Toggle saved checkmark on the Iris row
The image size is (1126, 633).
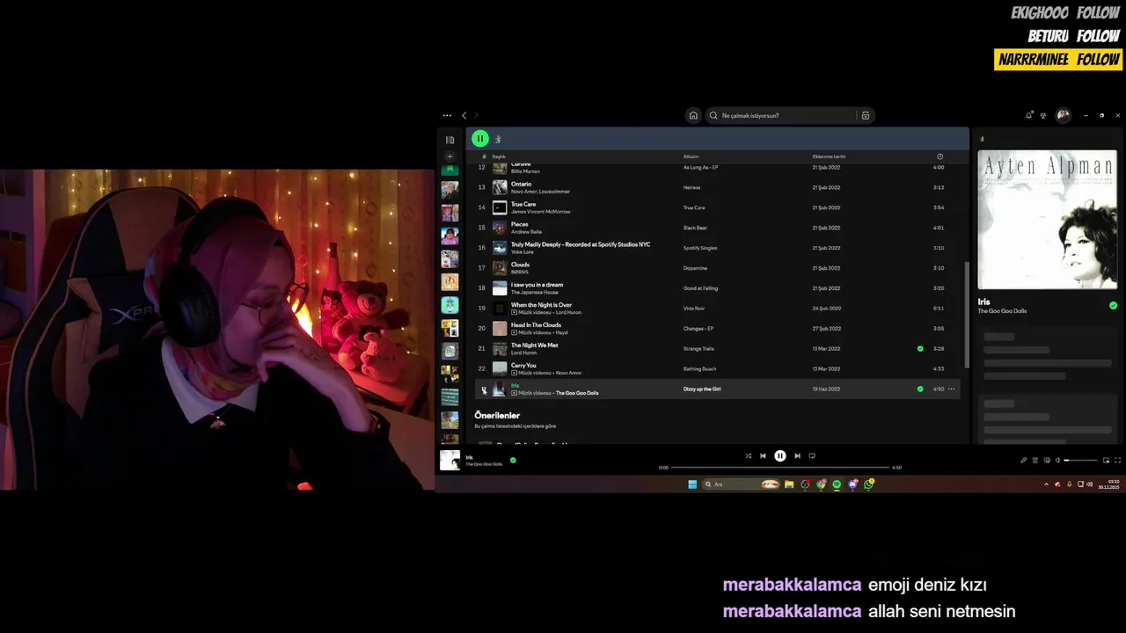[x=920, y=389]
